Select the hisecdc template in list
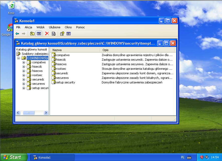Image resolution: width=222 pixels, height=161 pixels. point(61,60)
